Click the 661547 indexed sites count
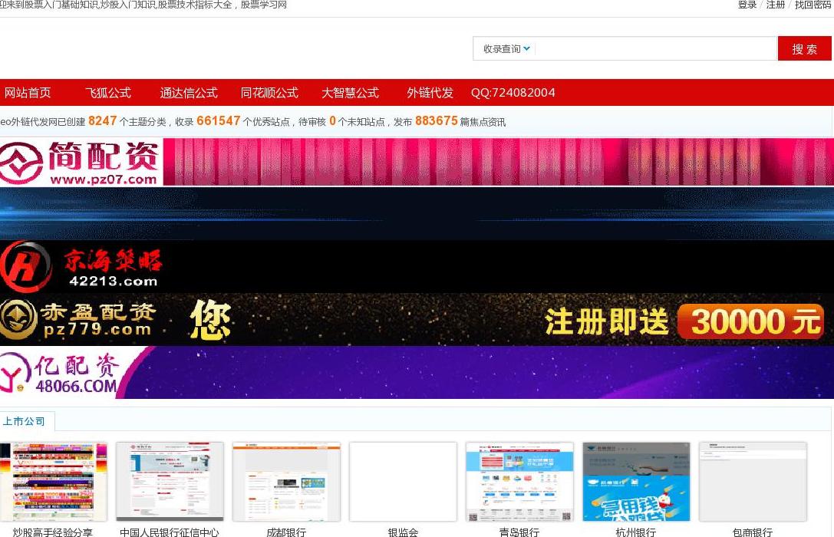 (x=218, y=121)
